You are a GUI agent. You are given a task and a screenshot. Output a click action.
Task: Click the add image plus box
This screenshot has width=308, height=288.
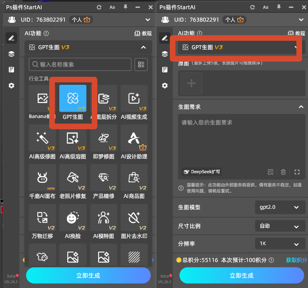191,83
